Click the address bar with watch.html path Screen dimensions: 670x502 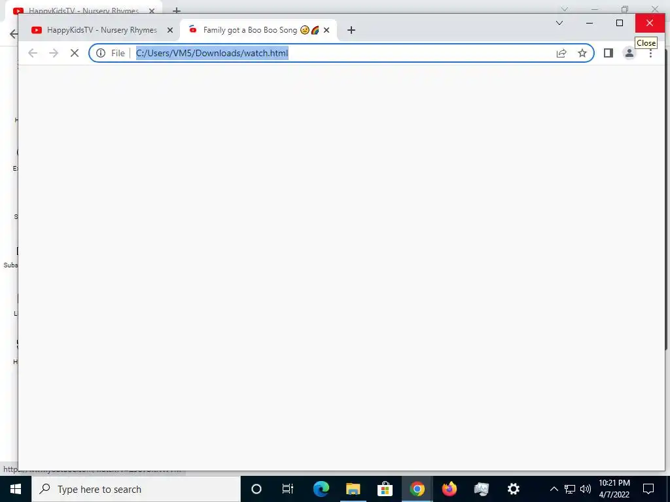pyautogui.click(x=341, y=53)
